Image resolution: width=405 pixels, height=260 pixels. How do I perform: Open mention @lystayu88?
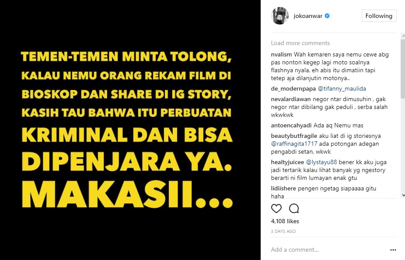(x=321, y=162)
